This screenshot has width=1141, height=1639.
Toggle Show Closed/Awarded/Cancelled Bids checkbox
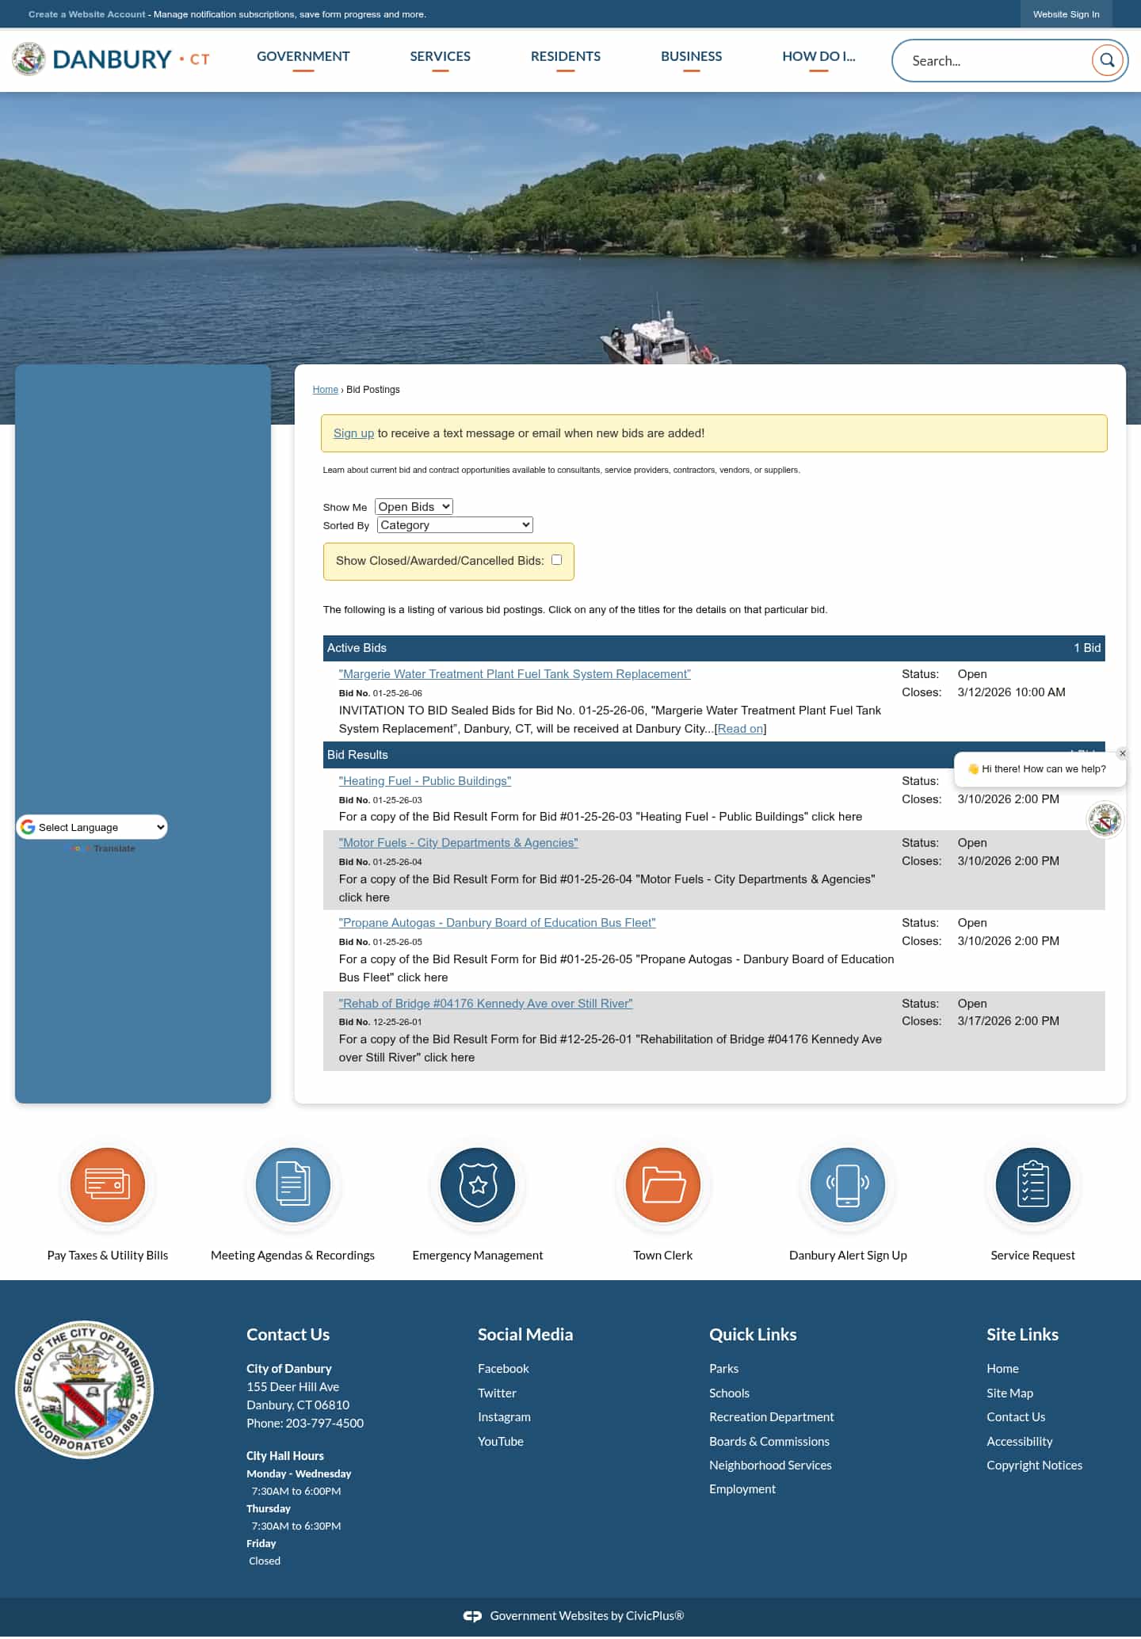(x=557, y=559)
